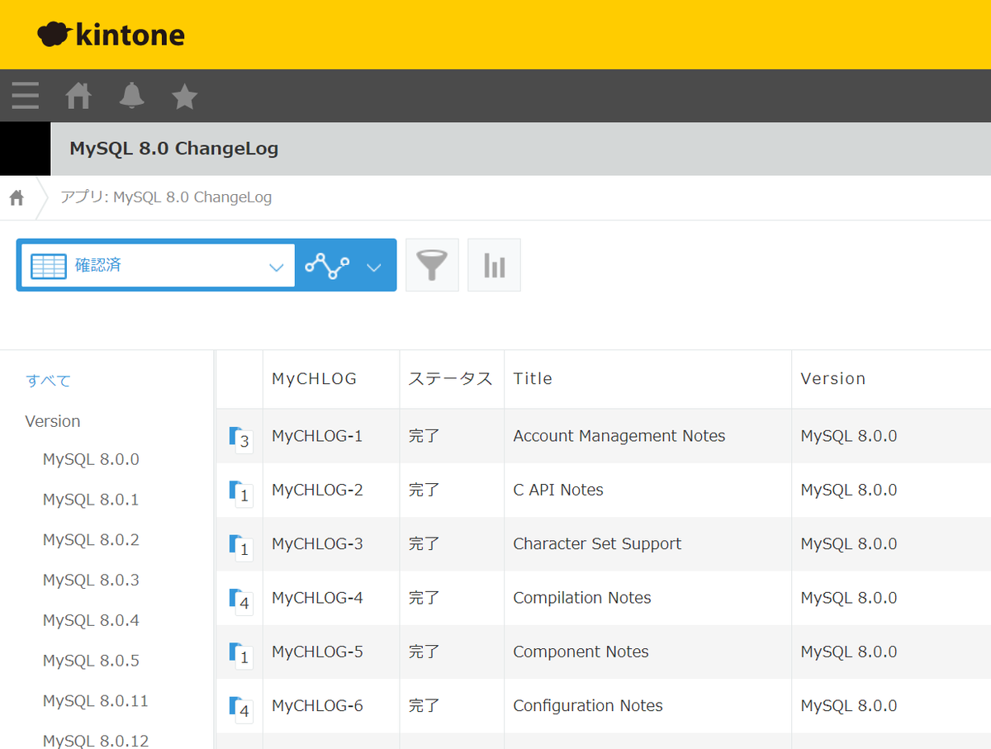991x749 pixels.
Task: Open record detail icon for MyCHLOG-1
Action: coord(239,438)
